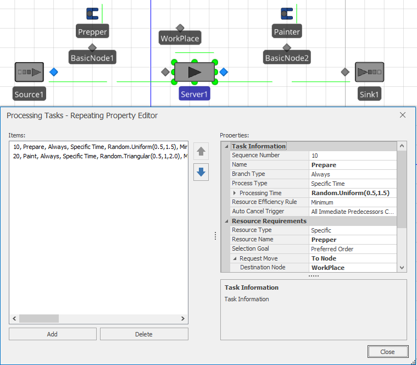Open Resource Efficiency Rule value Minimum

pyautogui.click(x=353, y=202)
